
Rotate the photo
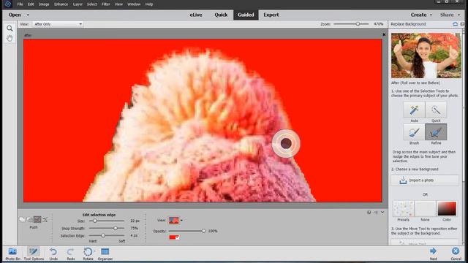(x=88, y=254)
